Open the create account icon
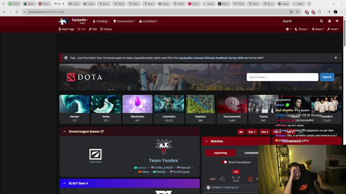 pos(330,21)
